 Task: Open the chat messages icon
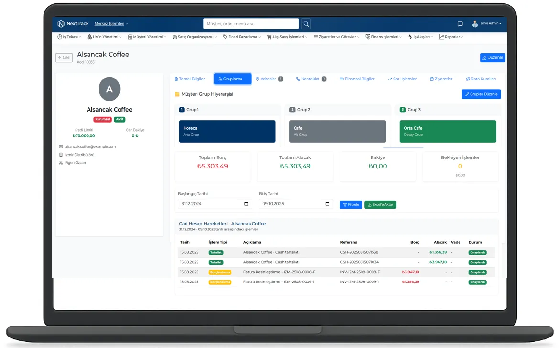[460, 24]
